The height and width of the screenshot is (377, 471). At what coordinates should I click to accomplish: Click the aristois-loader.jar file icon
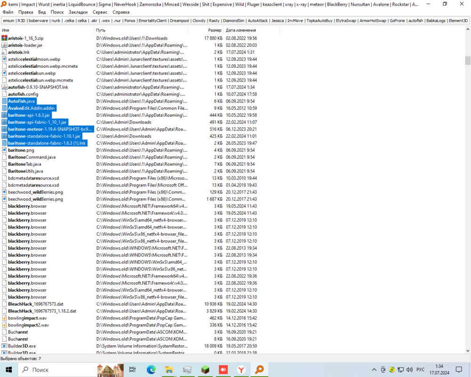(x=4, y=45)
